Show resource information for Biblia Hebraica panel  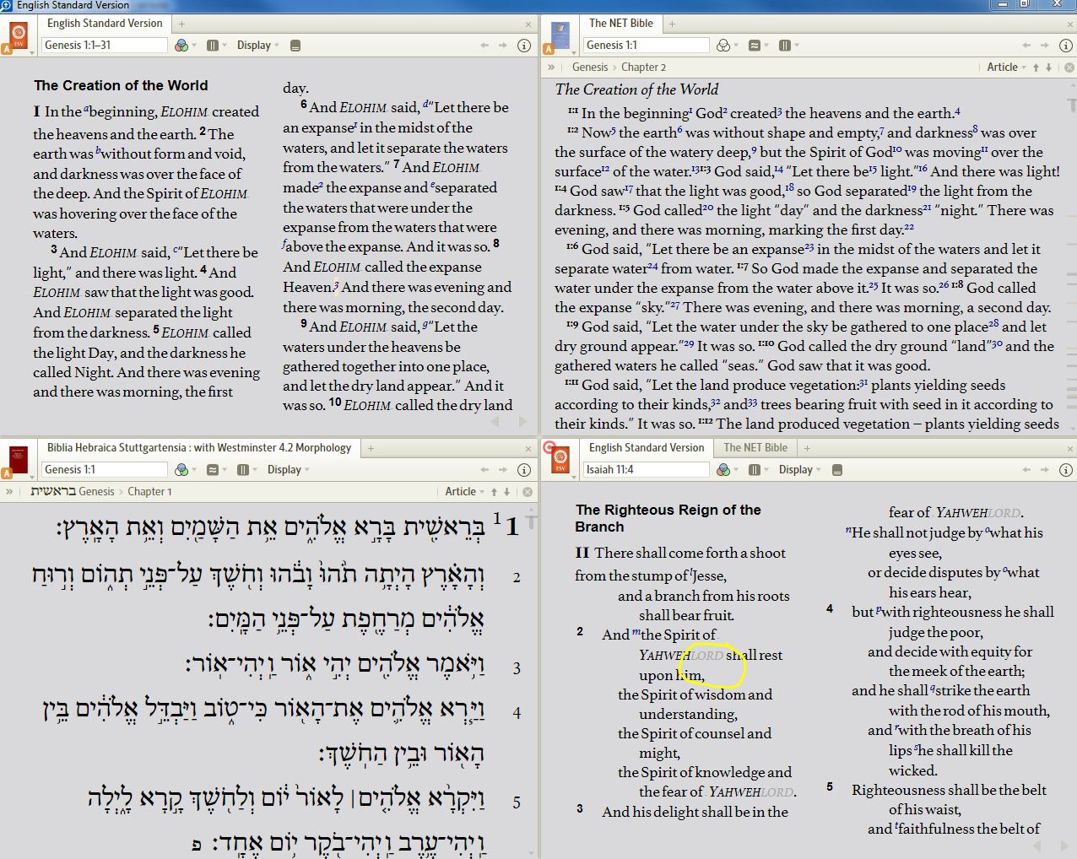pyautogui.click(x=523, y=470)
